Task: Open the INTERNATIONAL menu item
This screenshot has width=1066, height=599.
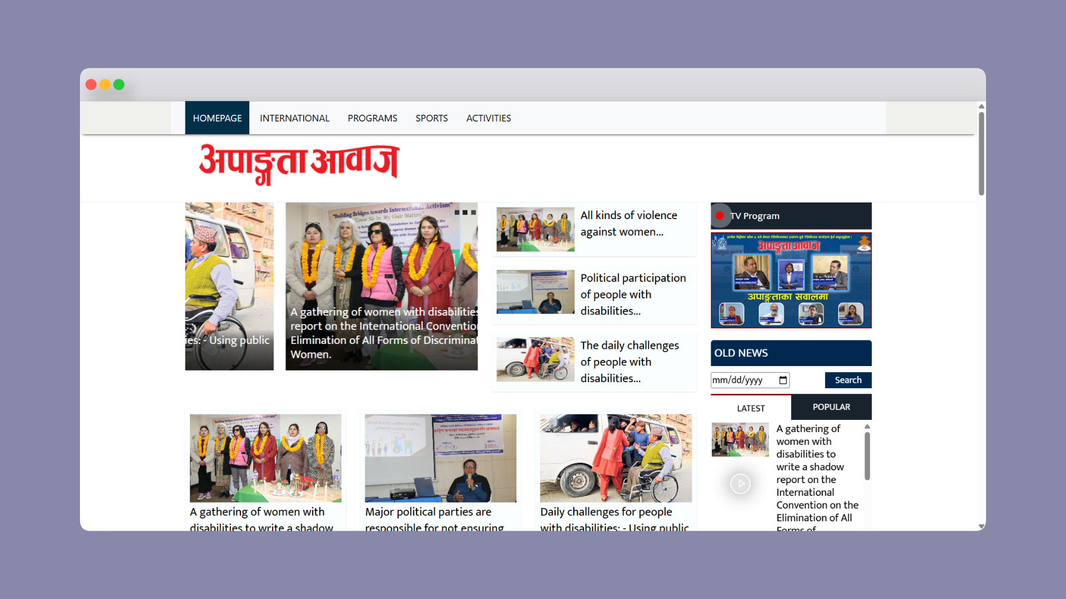Action: point(295,118)
